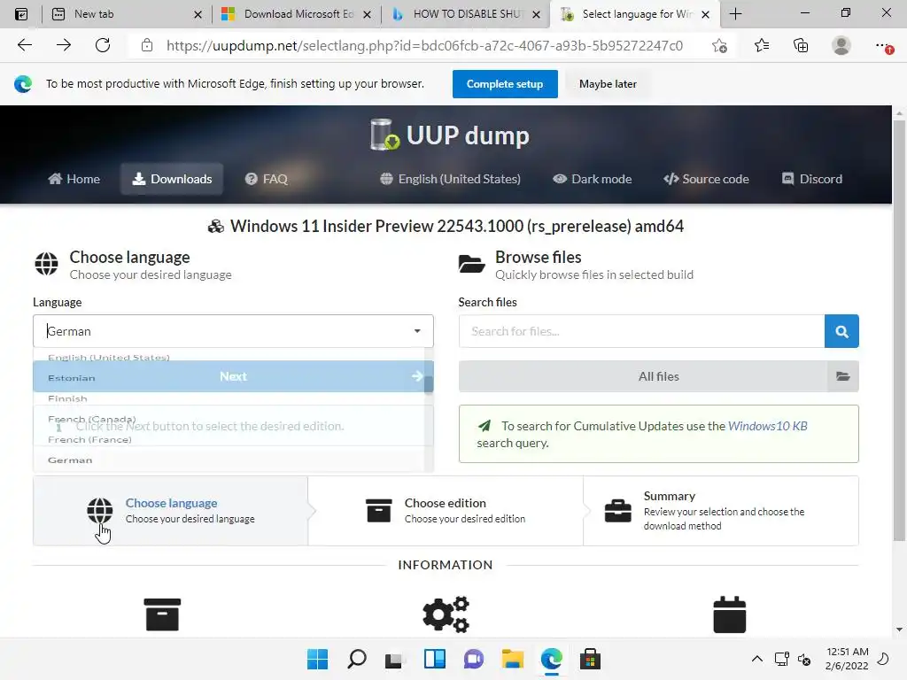
Task: Expand the Language dropdown arrow
Action: point(417,331)
